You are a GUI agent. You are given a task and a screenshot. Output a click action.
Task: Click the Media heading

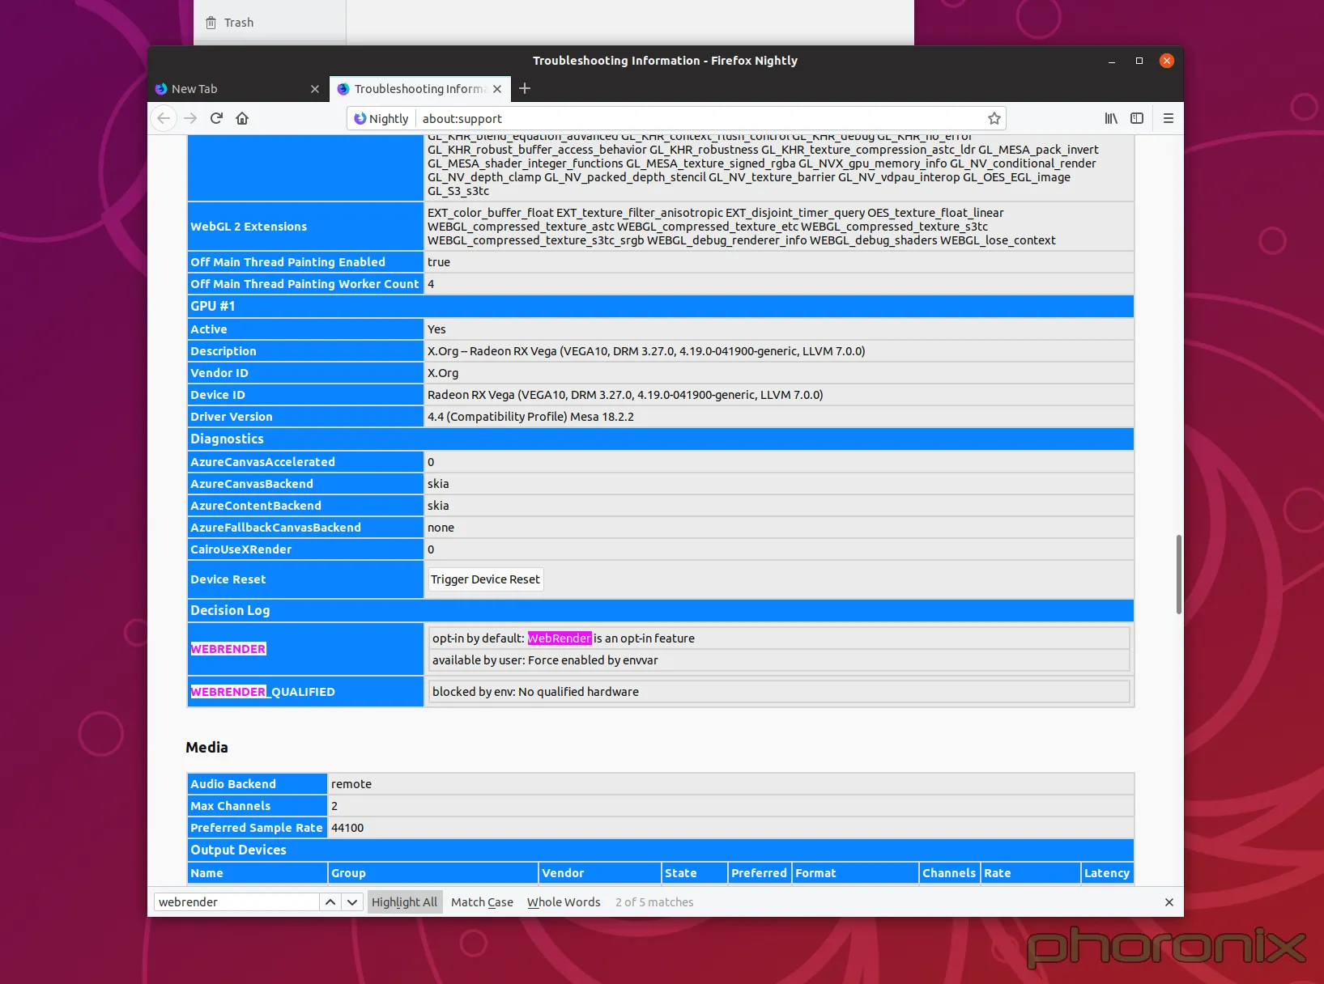(x=206, y=747)
